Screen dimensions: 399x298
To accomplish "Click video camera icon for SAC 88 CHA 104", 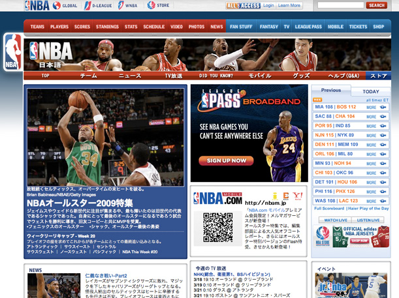I will 383,117.
